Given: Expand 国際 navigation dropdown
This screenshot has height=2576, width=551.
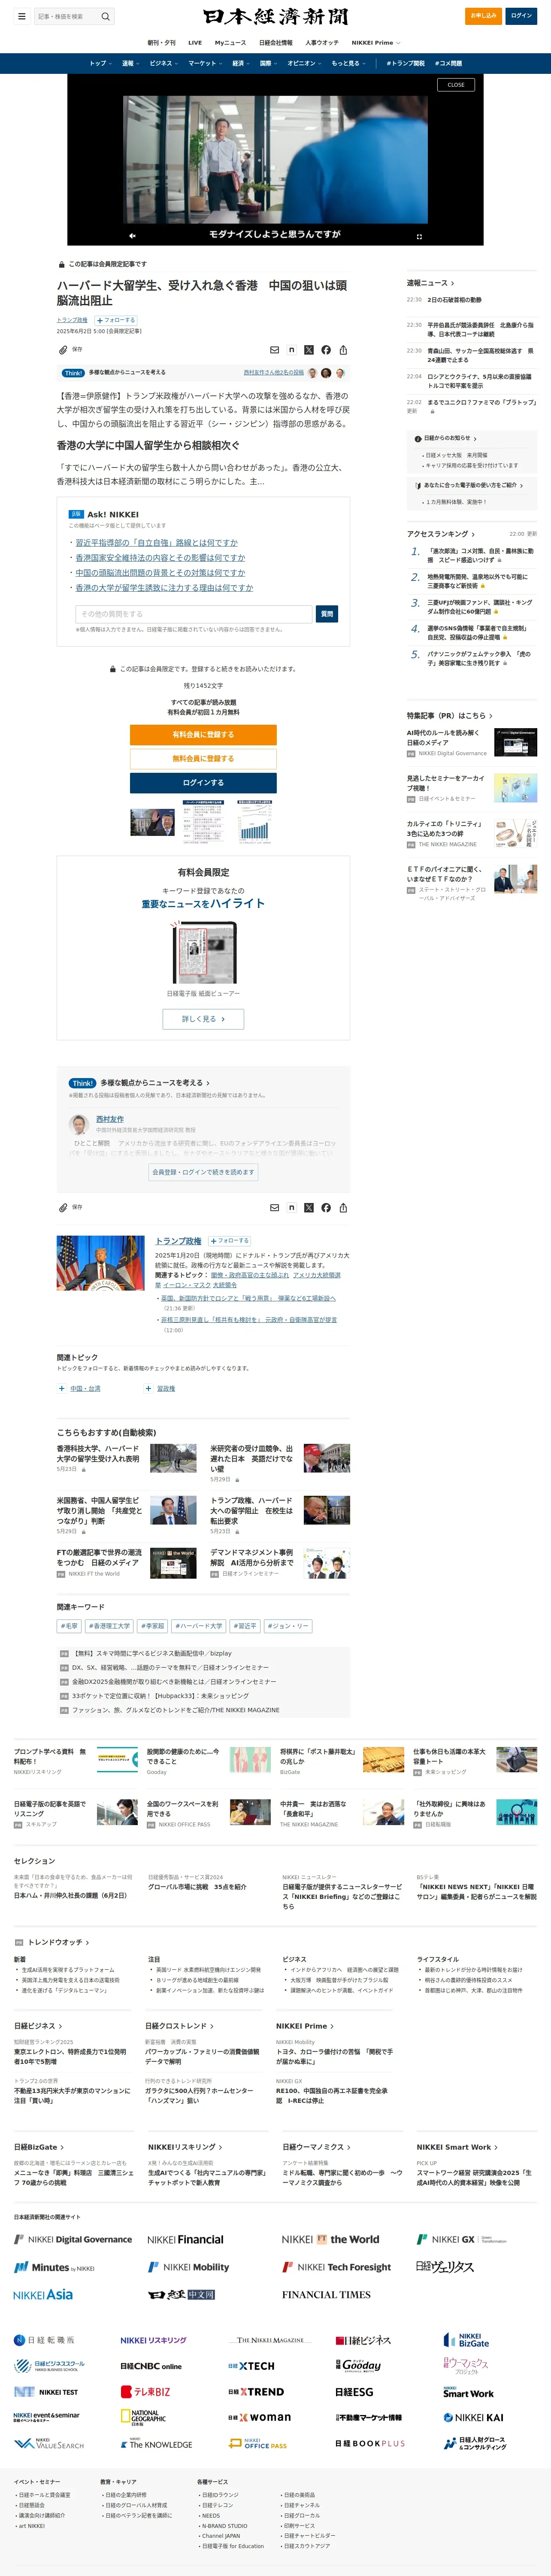Looking at the screenshot, I should coord(268,63).
